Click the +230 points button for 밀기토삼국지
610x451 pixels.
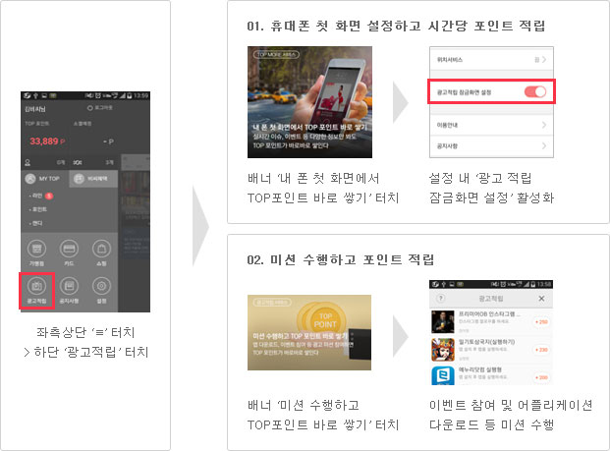click(539, 349)
